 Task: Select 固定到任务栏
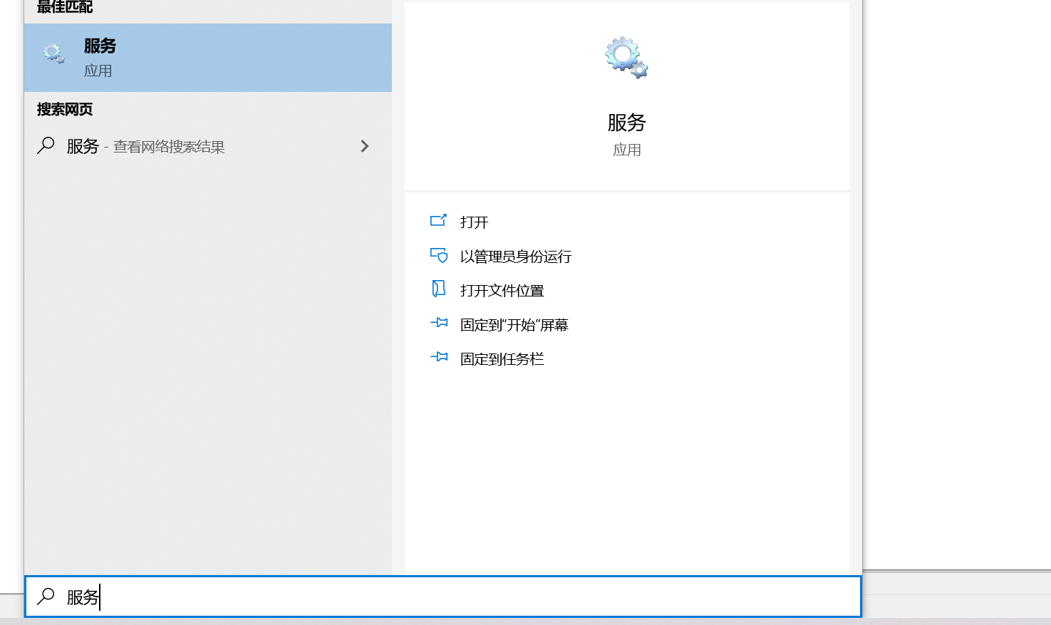point(502,359)
